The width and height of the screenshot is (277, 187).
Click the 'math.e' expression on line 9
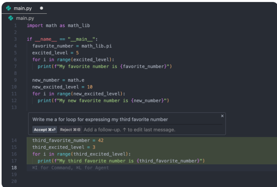75,80
